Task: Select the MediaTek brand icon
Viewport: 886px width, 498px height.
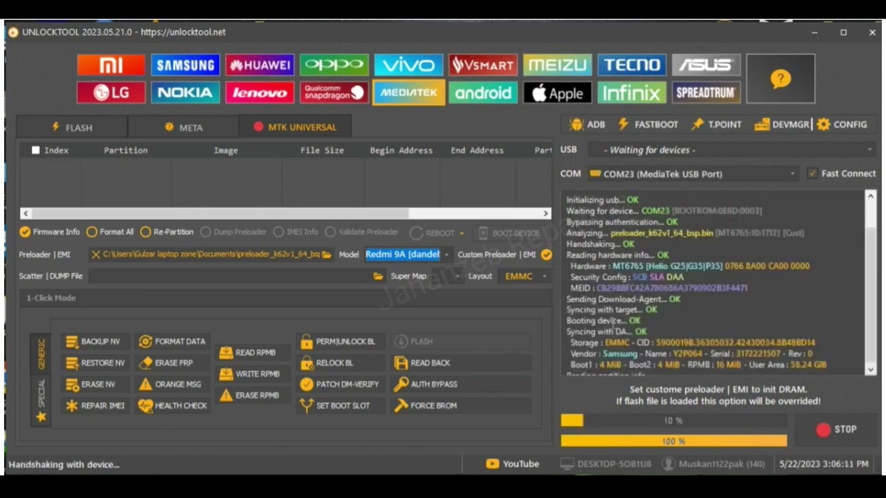Action: [408, 93]
